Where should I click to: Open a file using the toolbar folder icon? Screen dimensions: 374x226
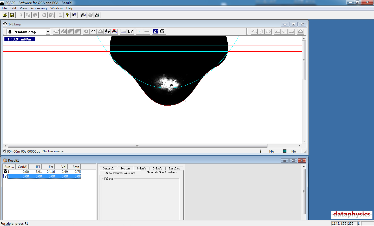point(5,15)
